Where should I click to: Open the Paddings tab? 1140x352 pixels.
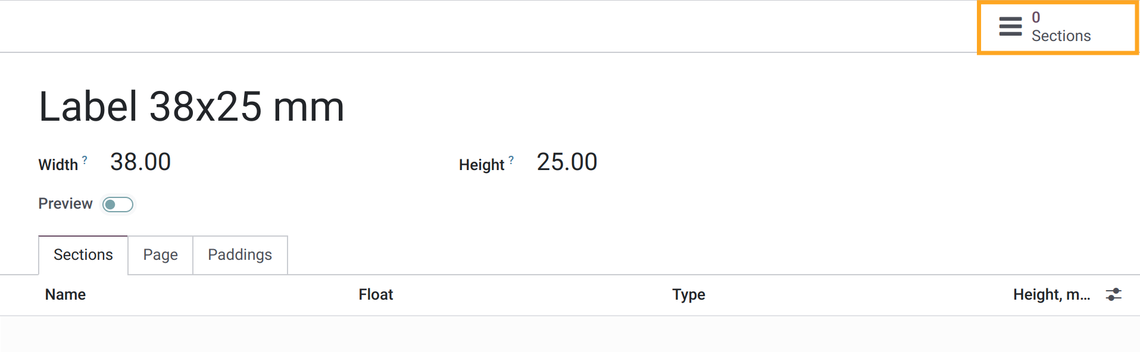tap(240, 254)
